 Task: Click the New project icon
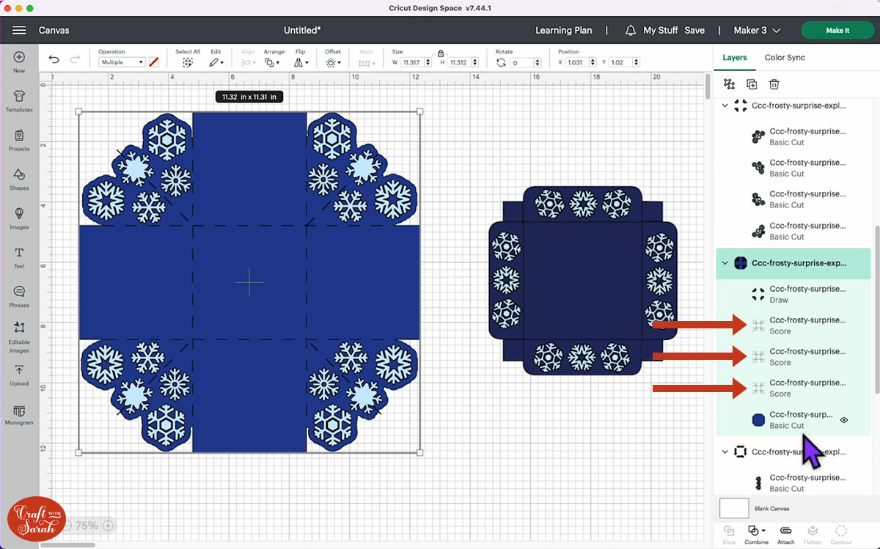pos(19,57)
